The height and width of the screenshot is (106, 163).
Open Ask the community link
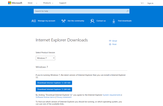[76, 21]
